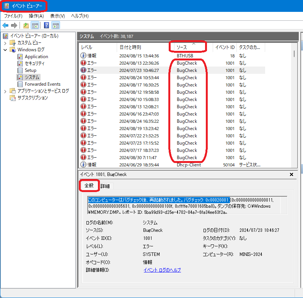Viewport: 303px width, 298px height.
Task: Toggle the action pane toolbar icon
Action: point(56,25)
